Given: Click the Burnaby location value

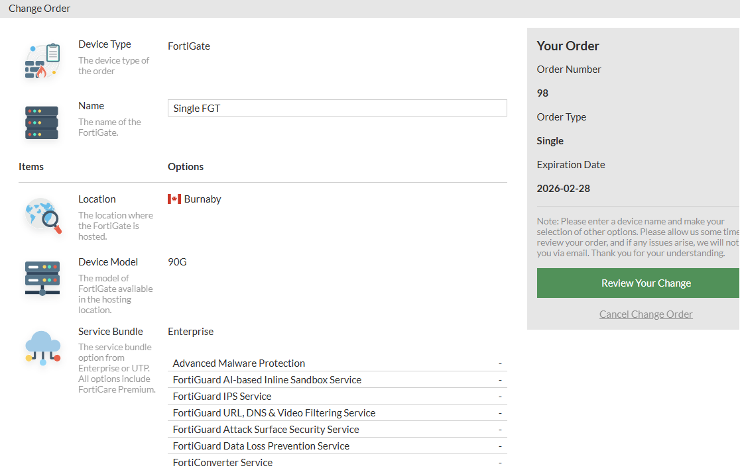Looking at the screenshot, I should click(x=202, y=199).
